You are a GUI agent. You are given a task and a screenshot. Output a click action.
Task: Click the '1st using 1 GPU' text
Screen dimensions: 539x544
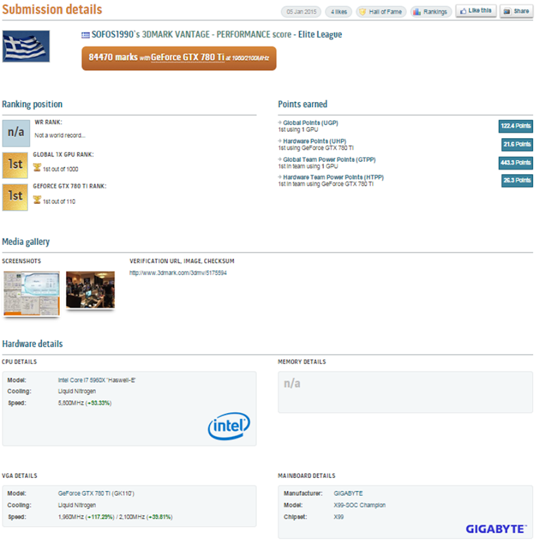coord(298,130)
